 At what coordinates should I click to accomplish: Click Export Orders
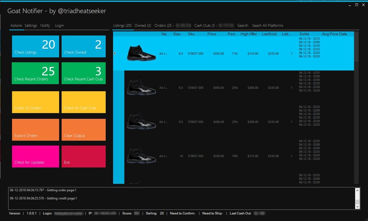point(35,129)
